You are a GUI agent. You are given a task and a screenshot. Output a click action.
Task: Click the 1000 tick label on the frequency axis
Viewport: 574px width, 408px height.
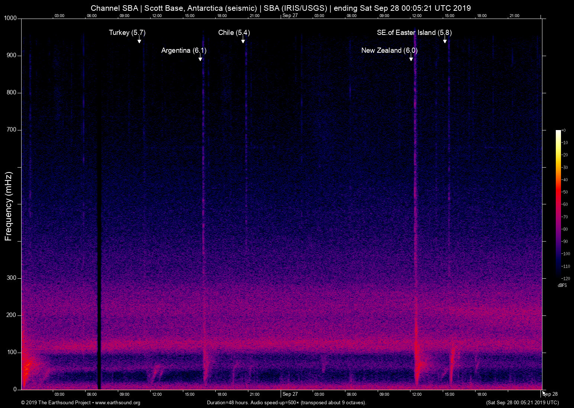(x=10, y=18)
